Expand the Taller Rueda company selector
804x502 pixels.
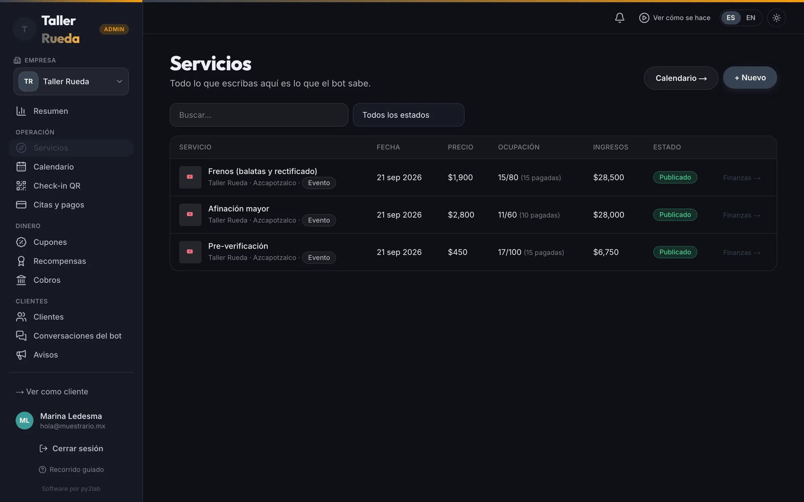coord(71,81)
